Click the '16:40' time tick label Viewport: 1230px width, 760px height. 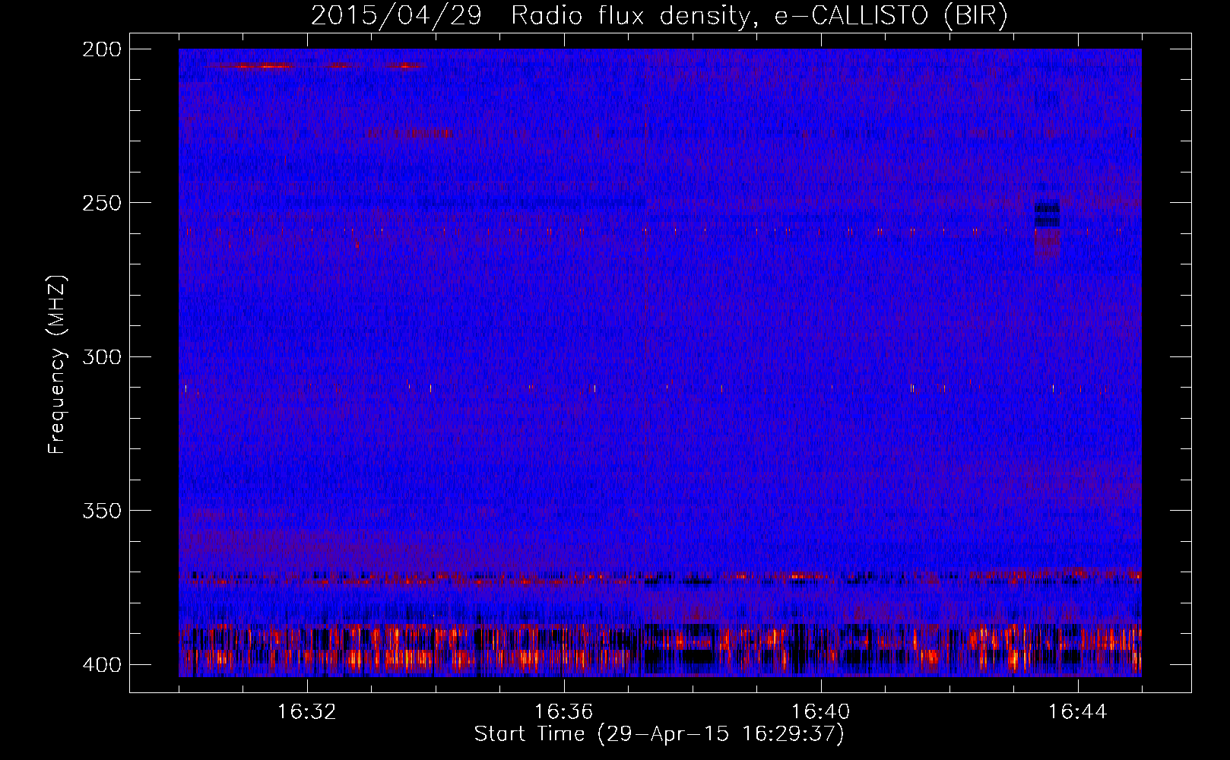[820, 712]
